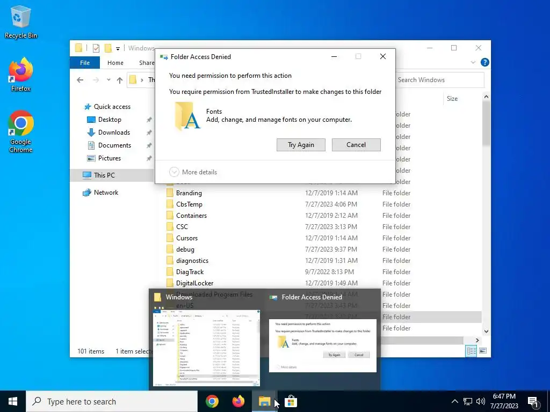Unpin Downloads using its pin icon

(149, 133)
